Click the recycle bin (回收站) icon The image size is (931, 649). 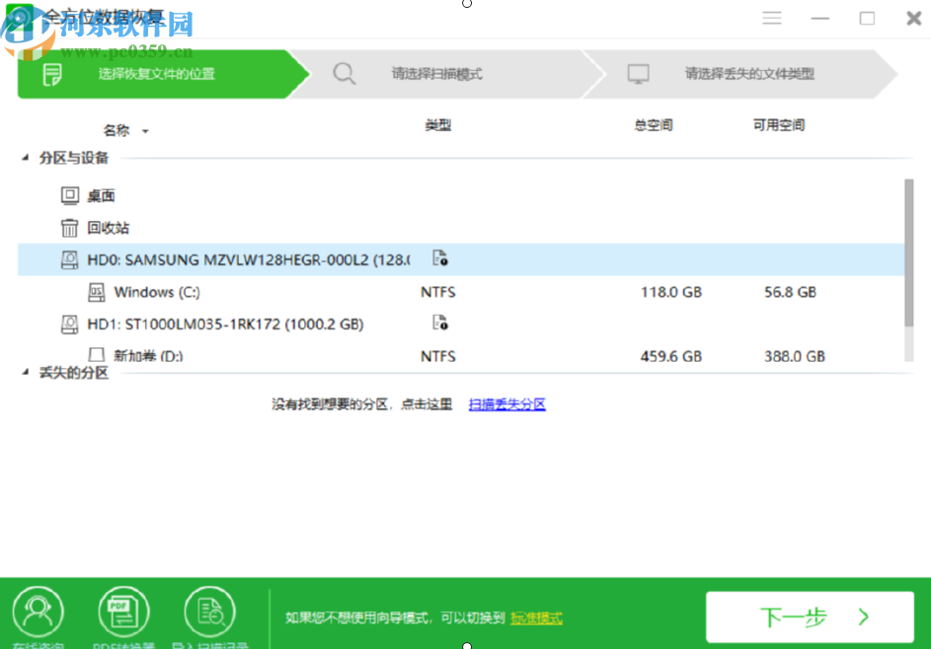pos(68,227)
